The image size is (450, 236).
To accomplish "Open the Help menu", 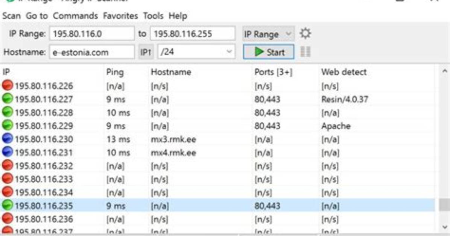I will click(178, 16).
